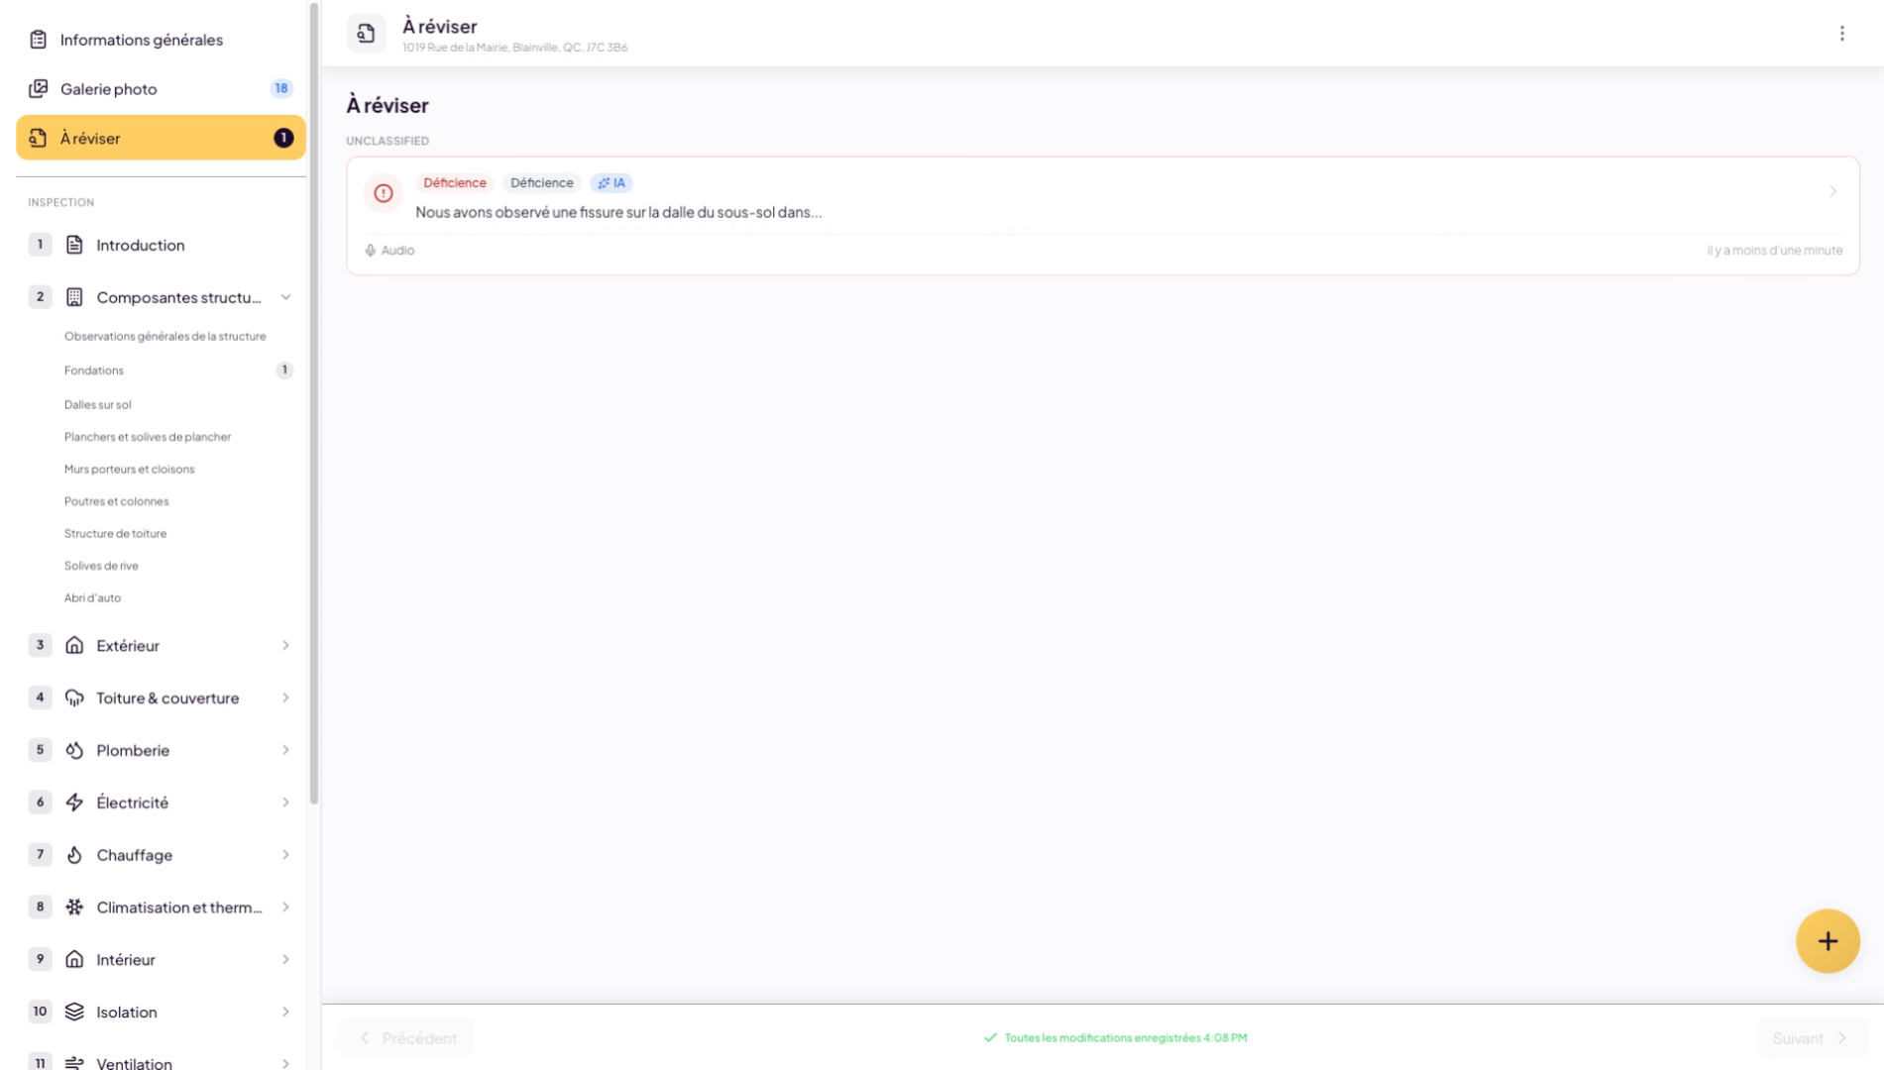
Task: Click the Informations générales clipboard icon
Action: (38, 40)
